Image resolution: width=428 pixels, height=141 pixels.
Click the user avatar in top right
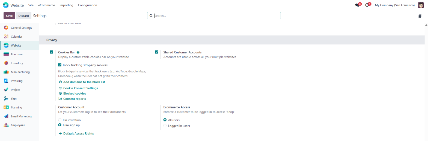[421, 5]
